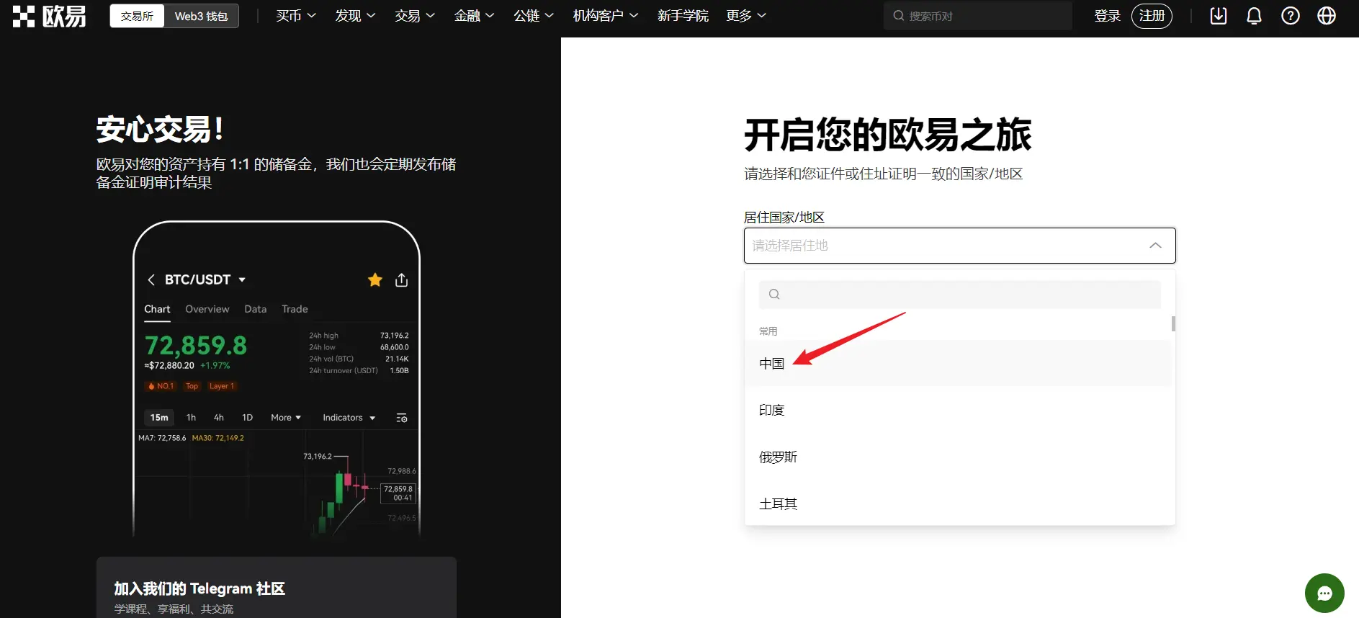Image resolution: width=1359 pixels, height=618 pixels.
Task: Switch to the Web3 钱包 toggle option
Action: tap(201, 16)
